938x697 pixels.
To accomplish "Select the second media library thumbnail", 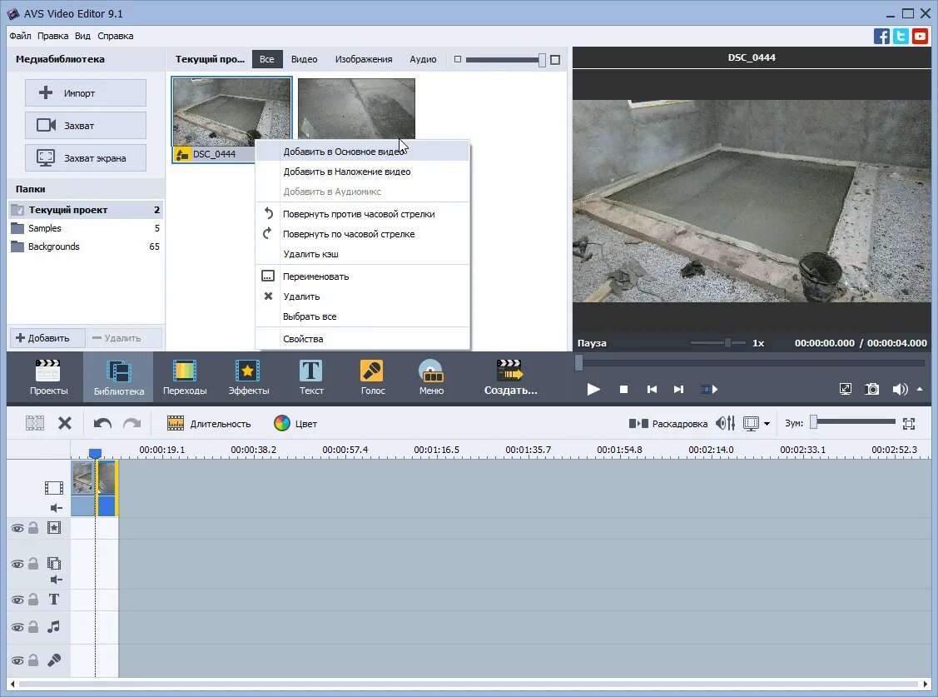I will [x=356, y=108].
